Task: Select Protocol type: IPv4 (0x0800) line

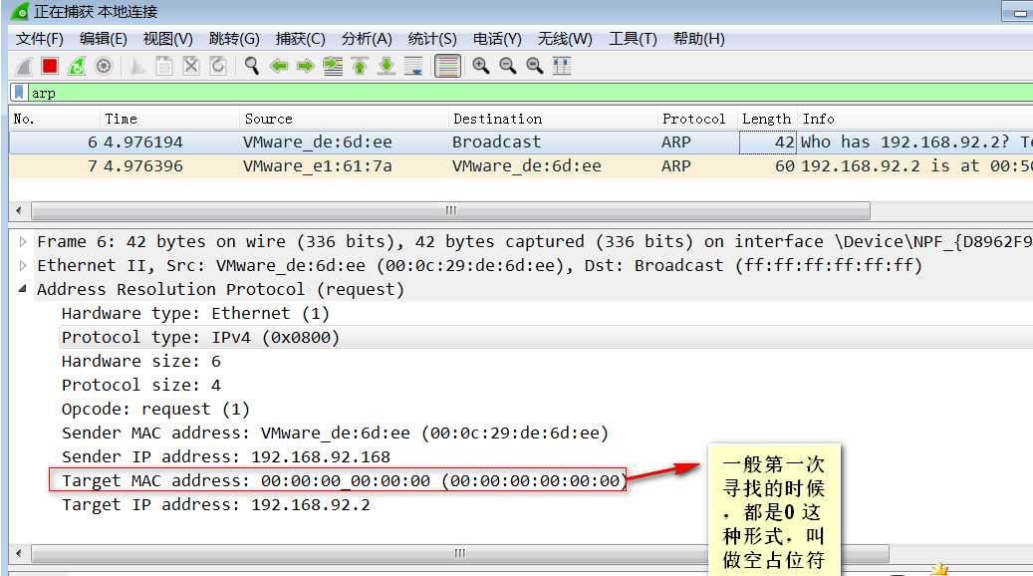Action: 200,337
